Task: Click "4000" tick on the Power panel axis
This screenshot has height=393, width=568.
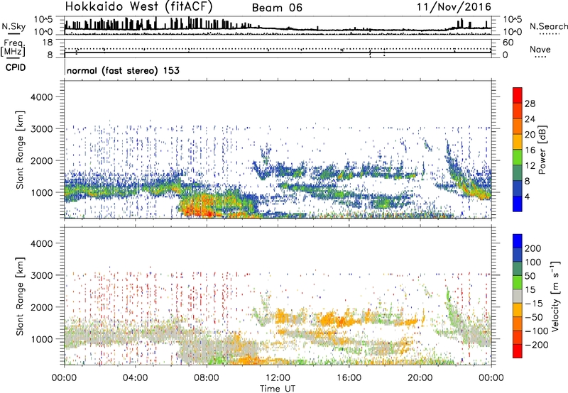Action: (x=42, y=97)
